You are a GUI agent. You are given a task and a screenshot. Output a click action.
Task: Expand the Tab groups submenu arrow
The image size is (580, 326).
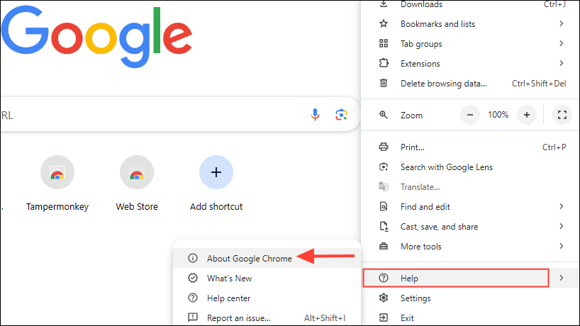561,44
